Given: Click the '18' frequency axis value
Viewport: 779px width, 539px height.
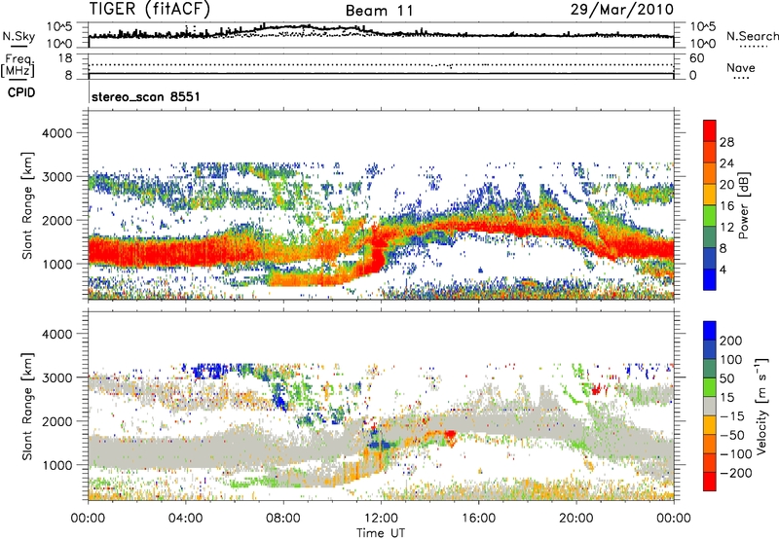Looking at the screenshot, I should [65, 58].
